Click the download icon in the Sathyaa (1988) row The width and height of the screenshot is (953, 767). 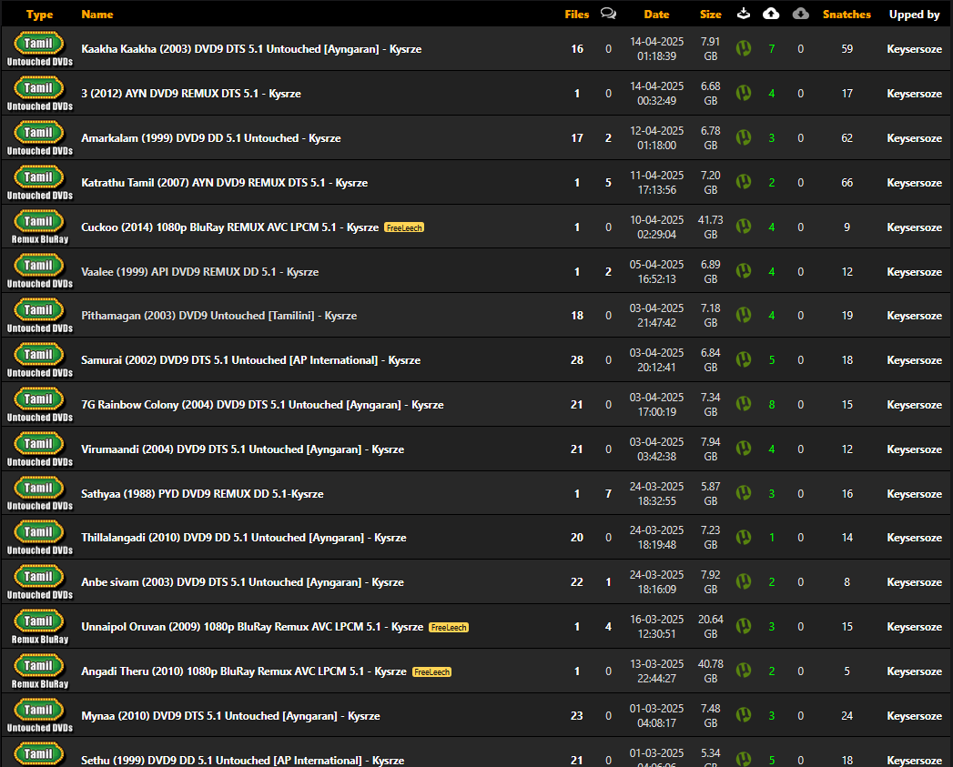pyautogui.click(x=744, y=493)
